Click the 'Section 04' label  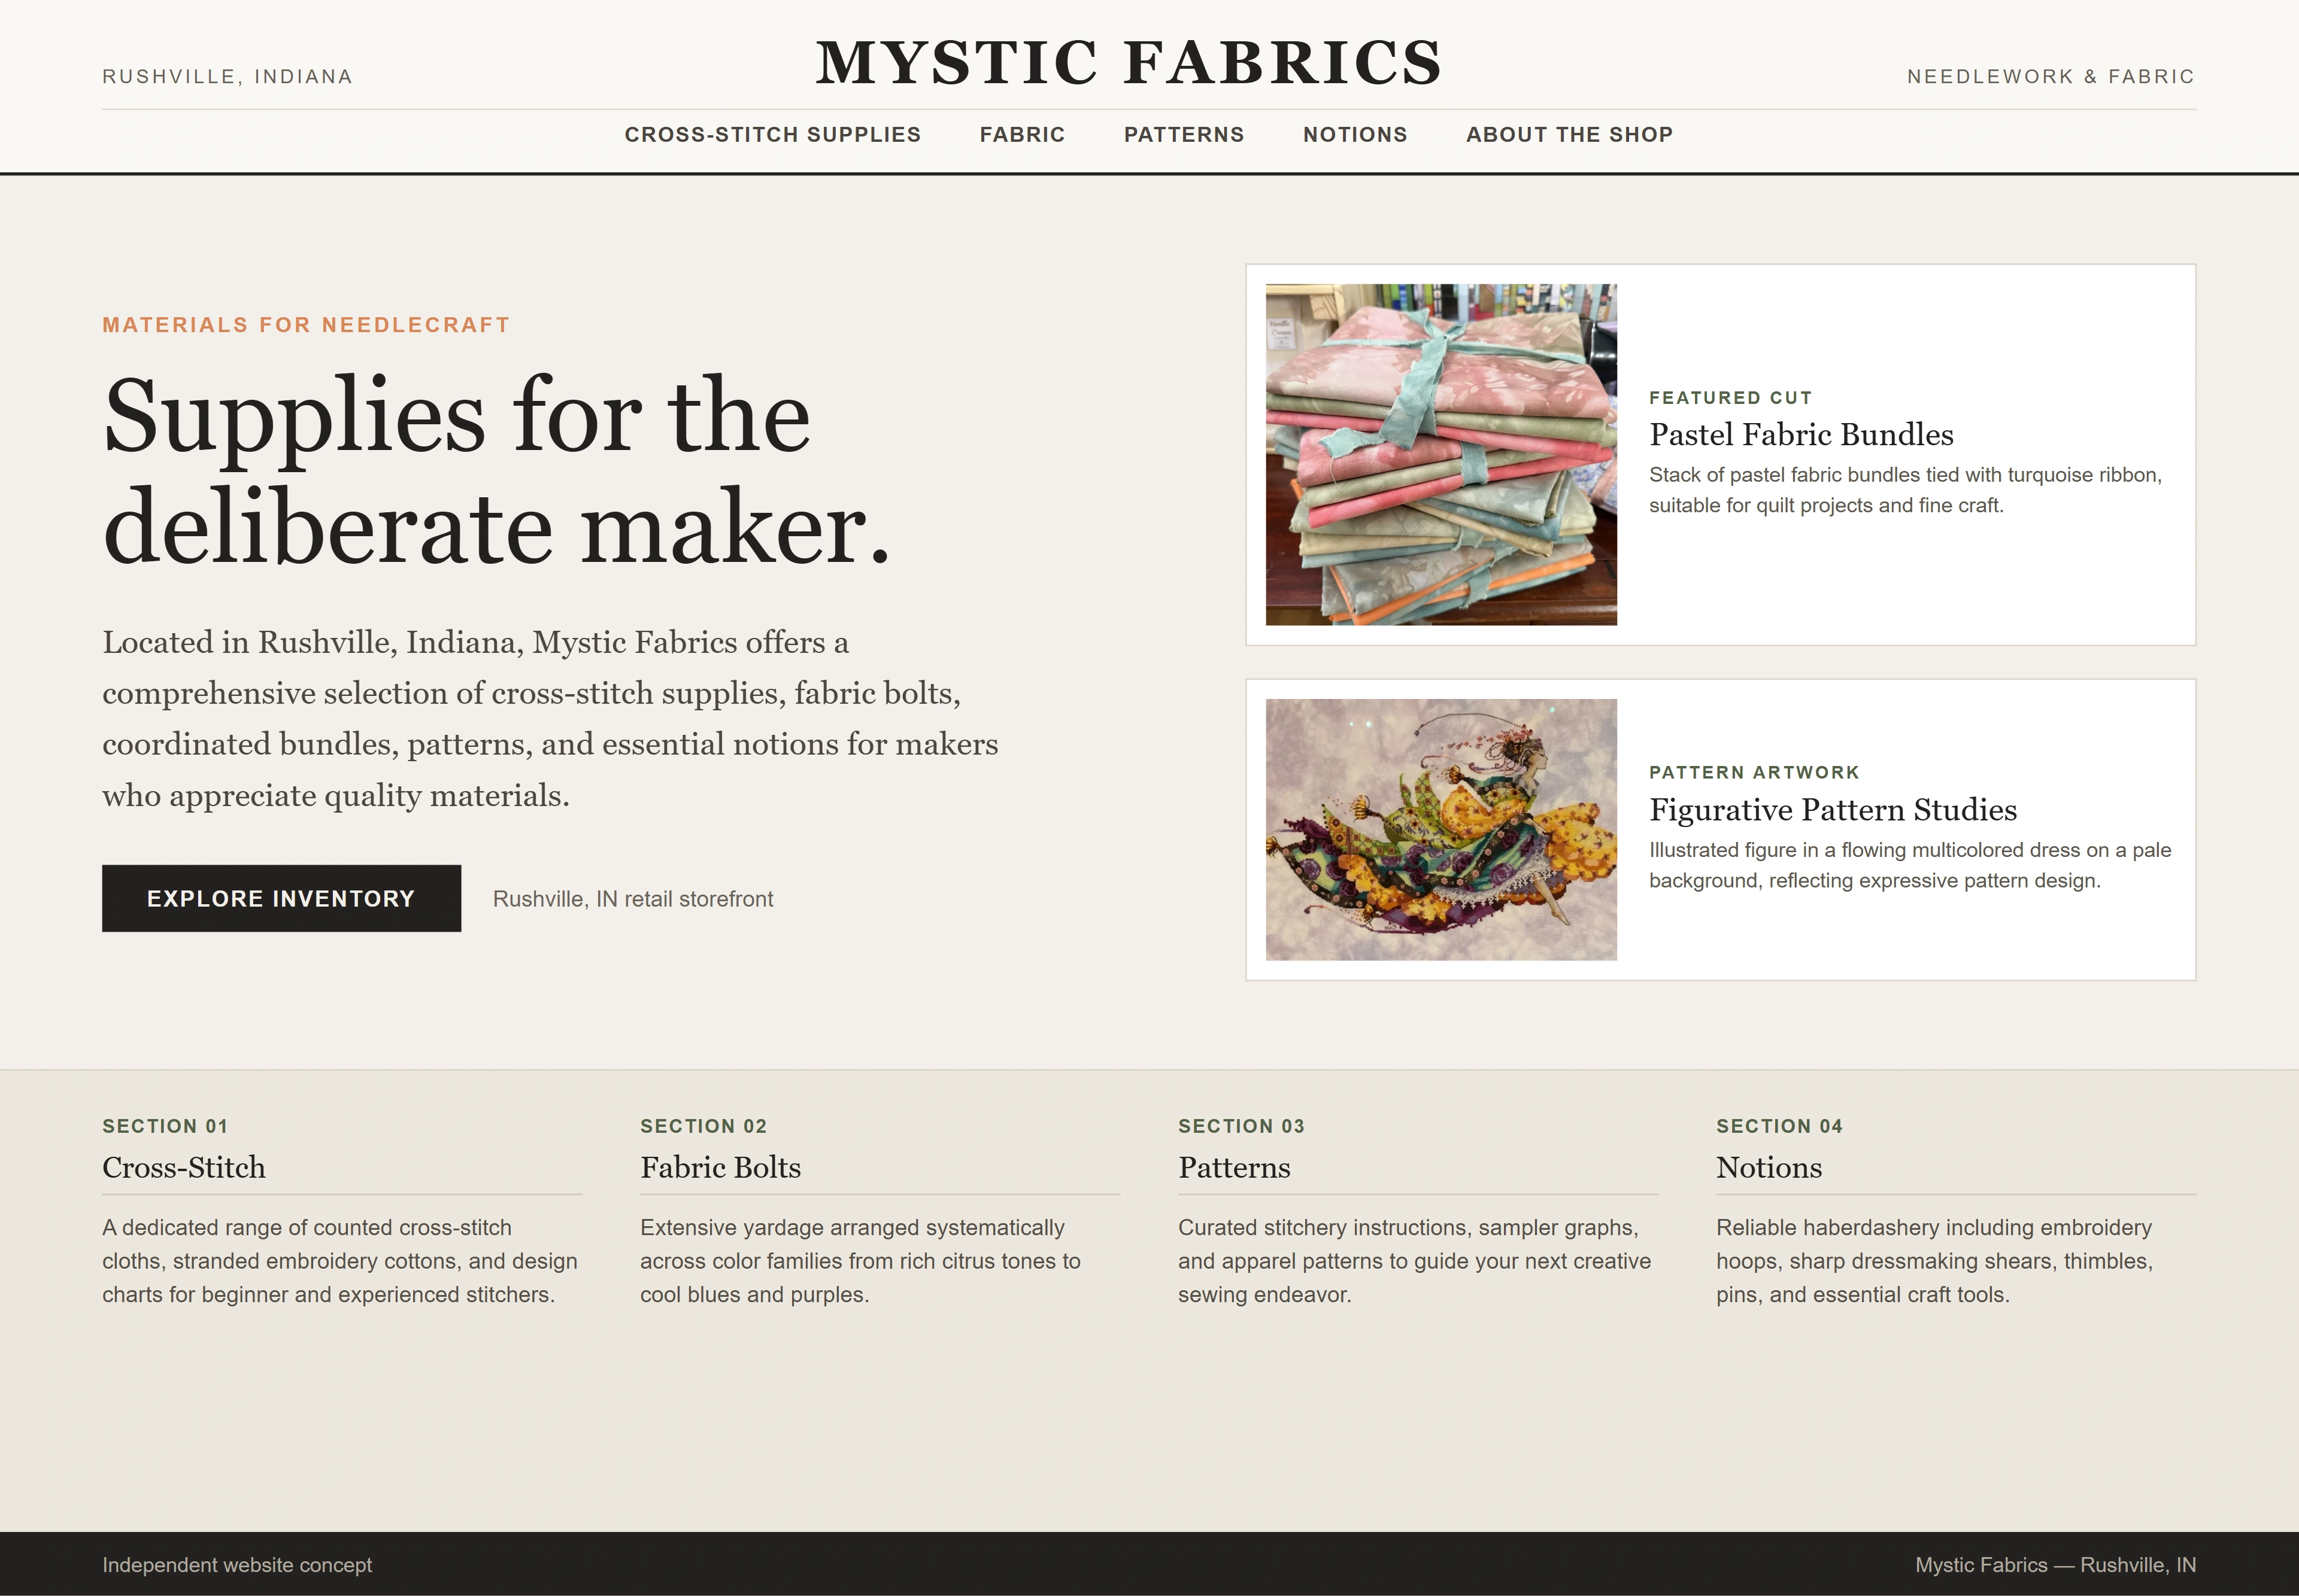[1780, 1127]
